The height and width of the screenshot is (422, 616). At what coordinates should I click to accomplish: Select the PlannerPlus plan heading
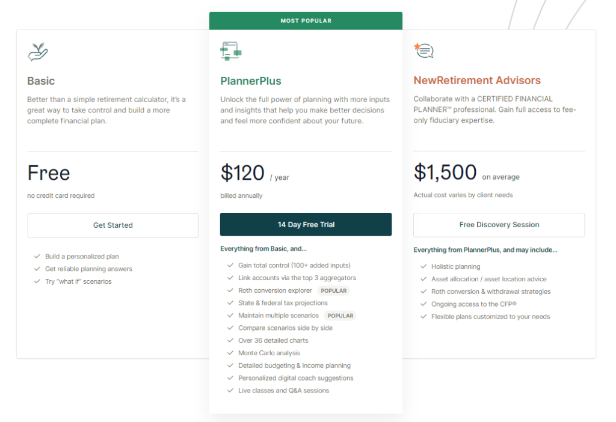point(251,81)
